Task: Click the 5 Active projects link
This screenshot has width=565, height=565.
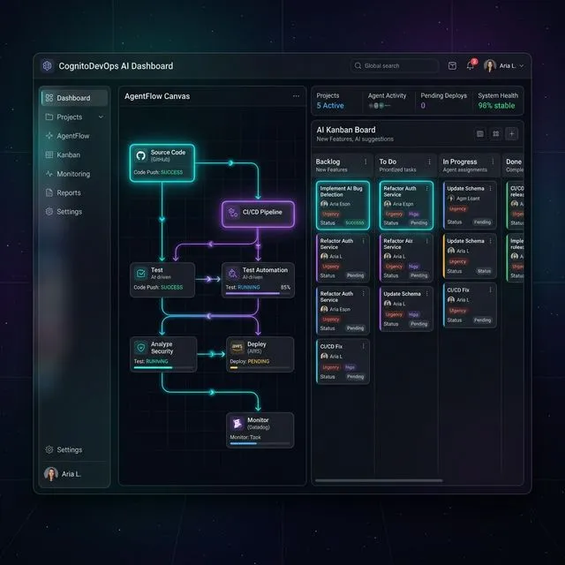Action: (330, 106)
